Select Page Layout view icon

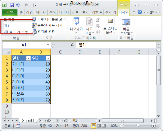tap(99, 126)
